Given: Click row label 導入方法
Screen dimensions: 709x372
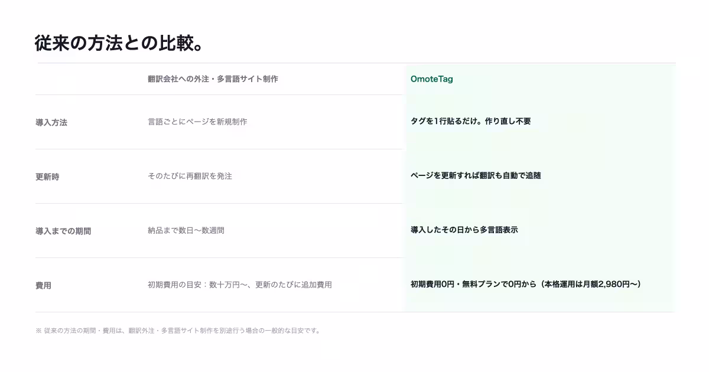Looking at the screenshot, I should point(51,122).
